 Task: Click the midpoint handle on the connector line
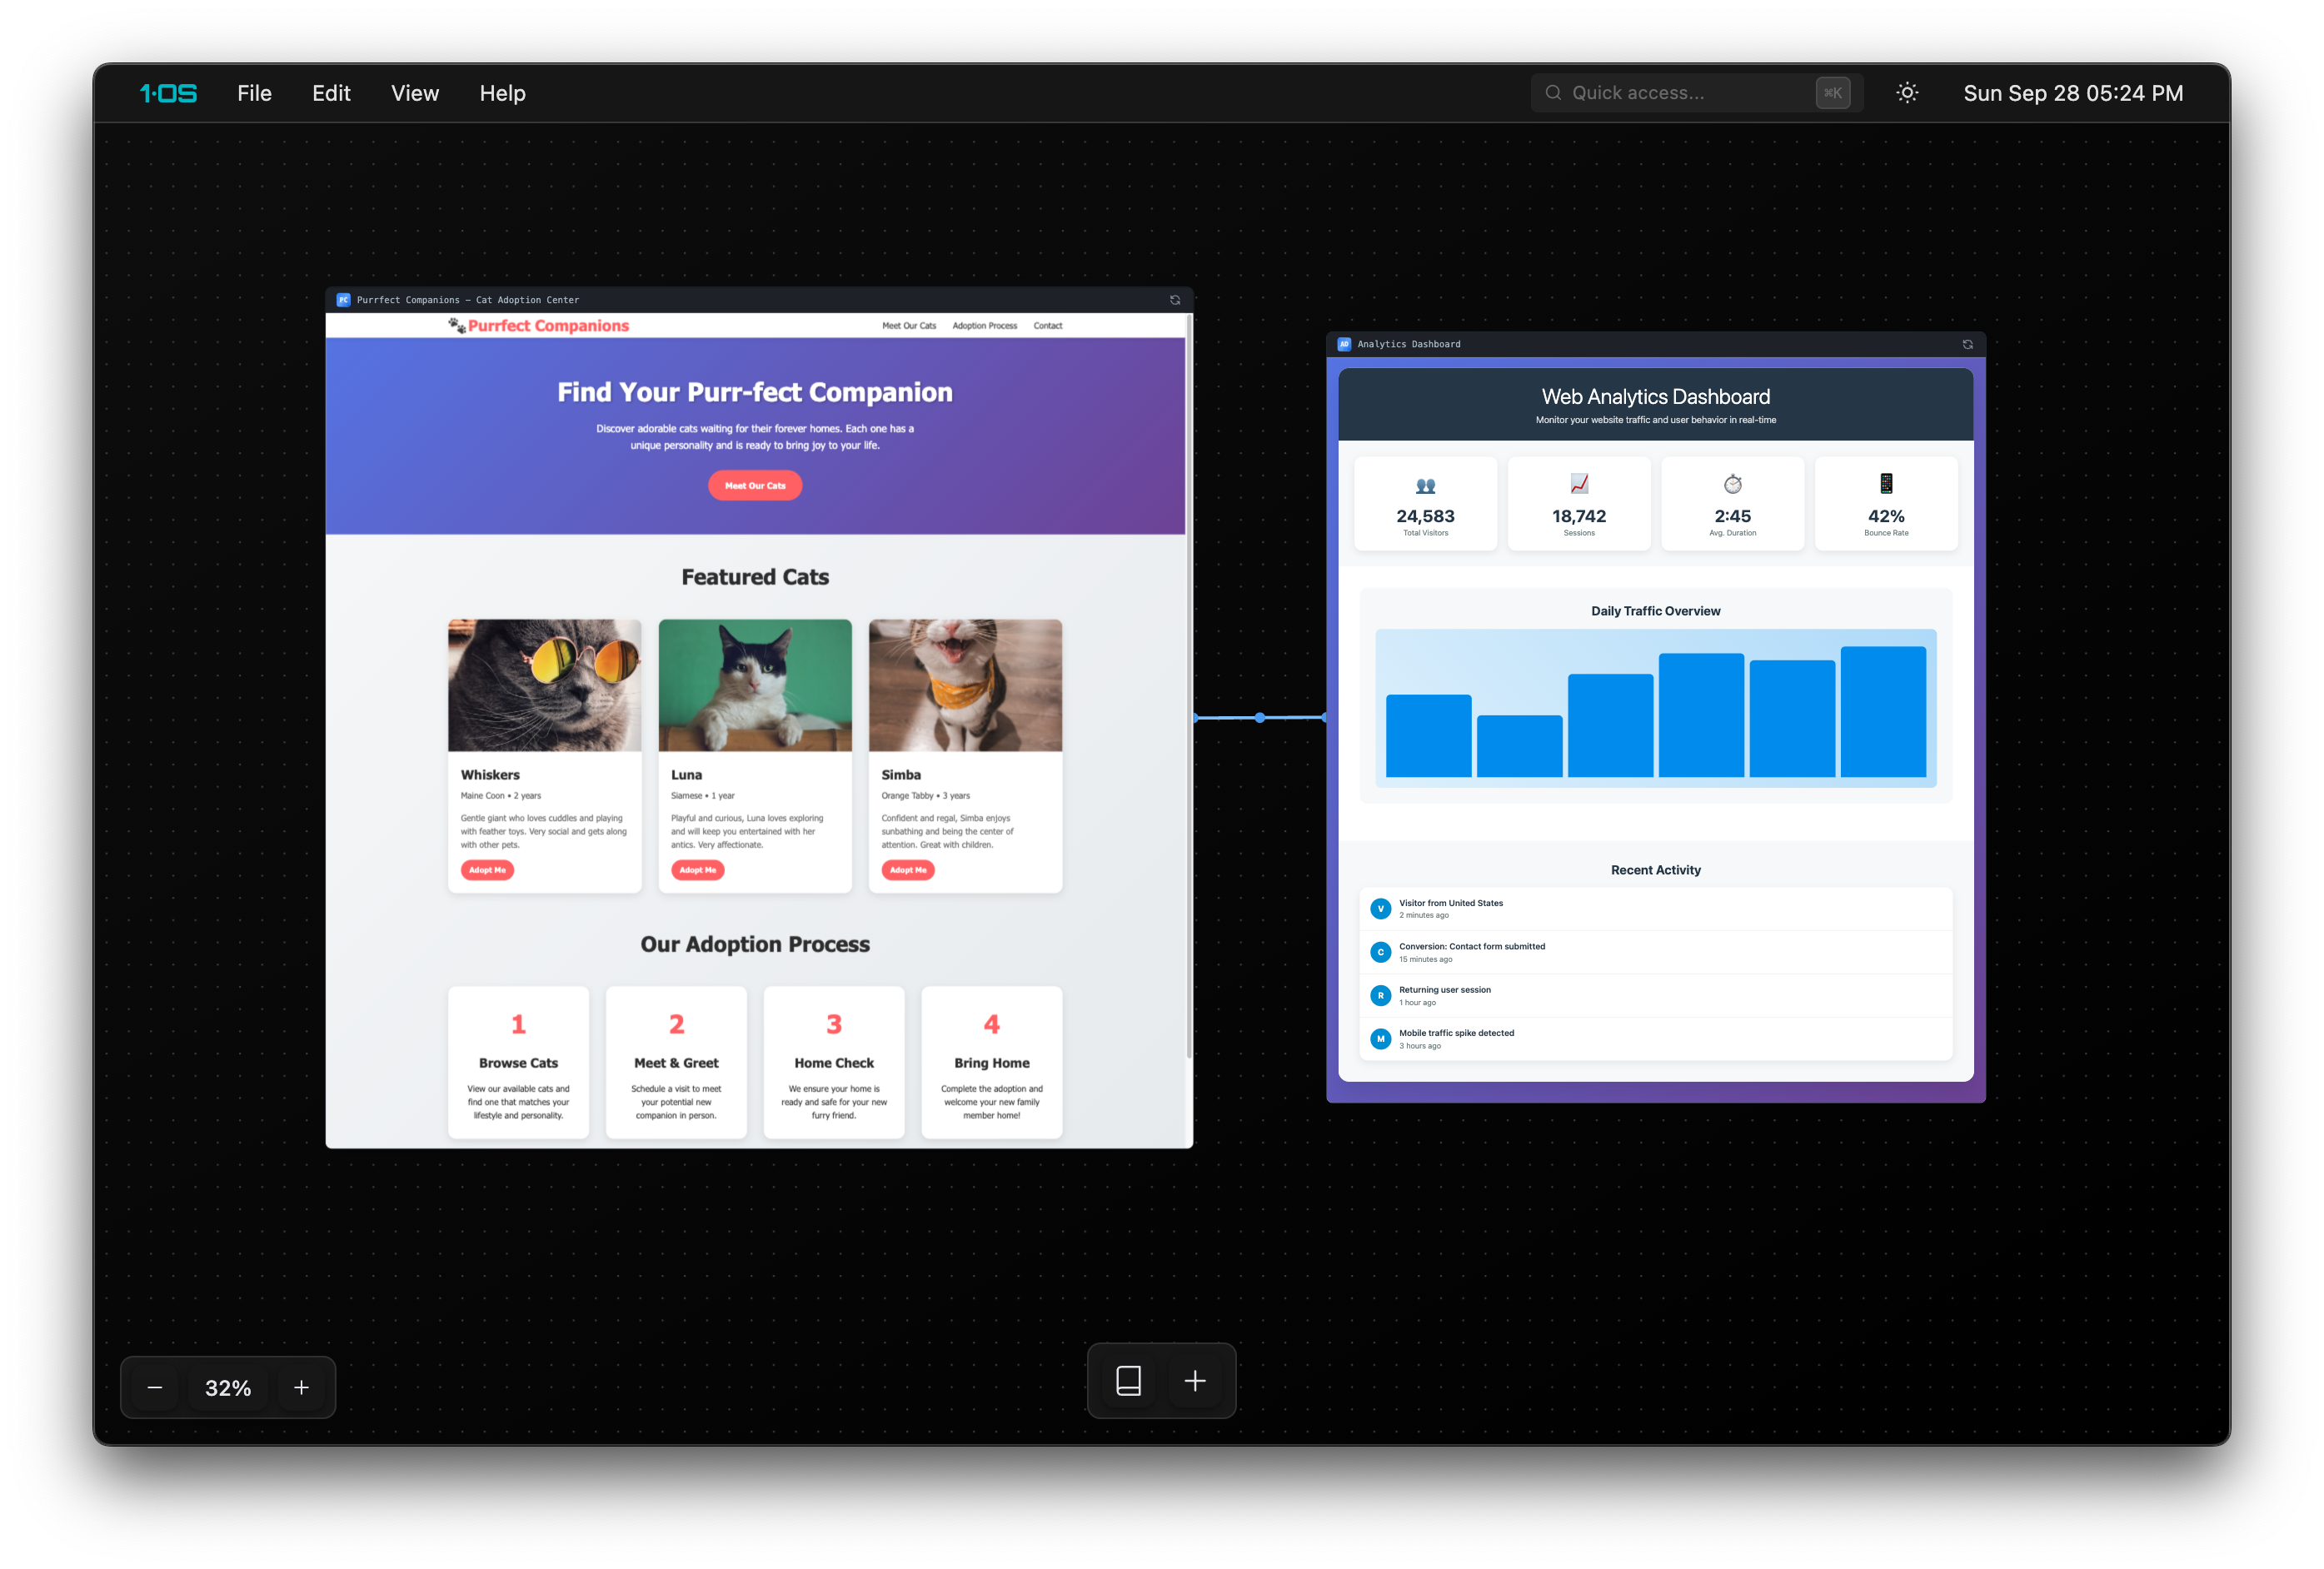1260,717
